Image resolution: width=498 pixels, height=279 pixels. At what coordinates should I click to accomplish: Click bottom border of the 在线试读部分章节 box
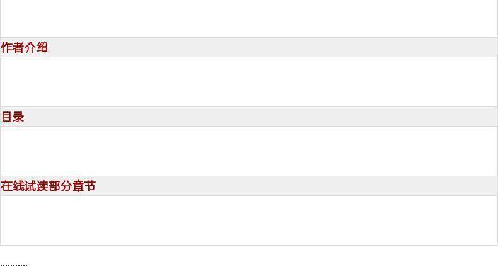[249, 245]
